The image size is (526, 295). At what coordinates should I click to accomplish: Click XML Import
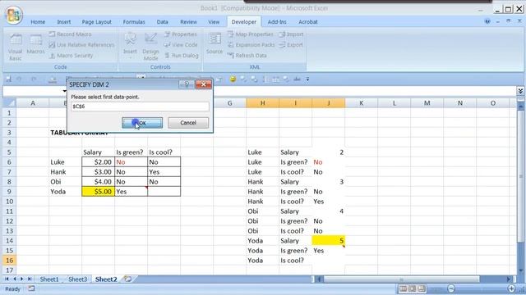[x=291, y=34]
